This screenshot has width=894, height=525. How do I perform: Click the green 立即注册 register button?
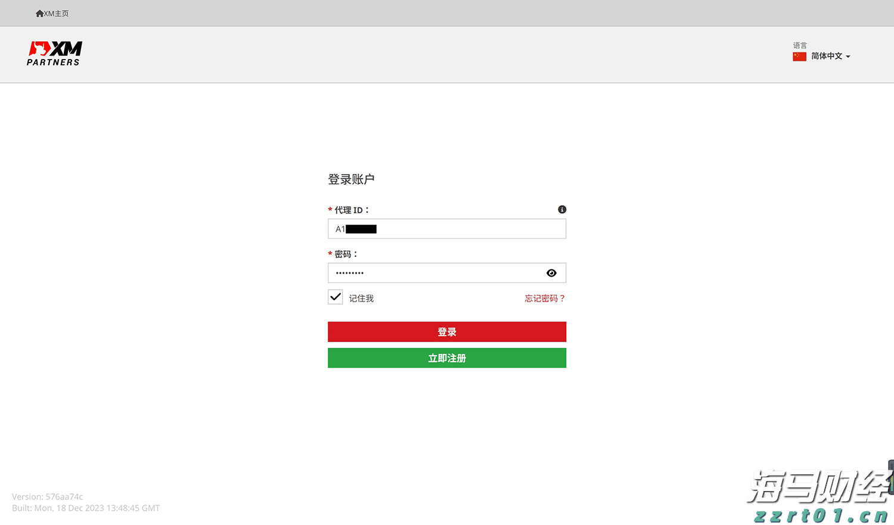coord(446,358)
